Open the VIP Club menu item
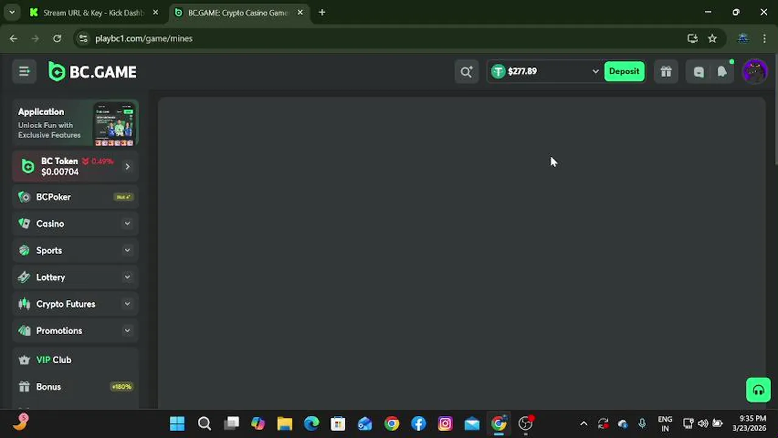This screenshot has height=438, width=778. point(75,360)
